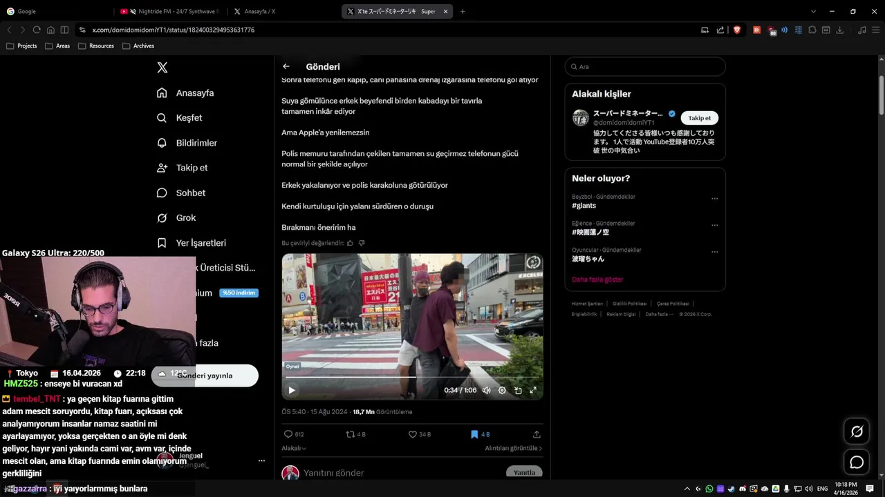Open the Areas bookmarks folder
Viewport: 885px width, 497px height.
[x=57, y=46]
